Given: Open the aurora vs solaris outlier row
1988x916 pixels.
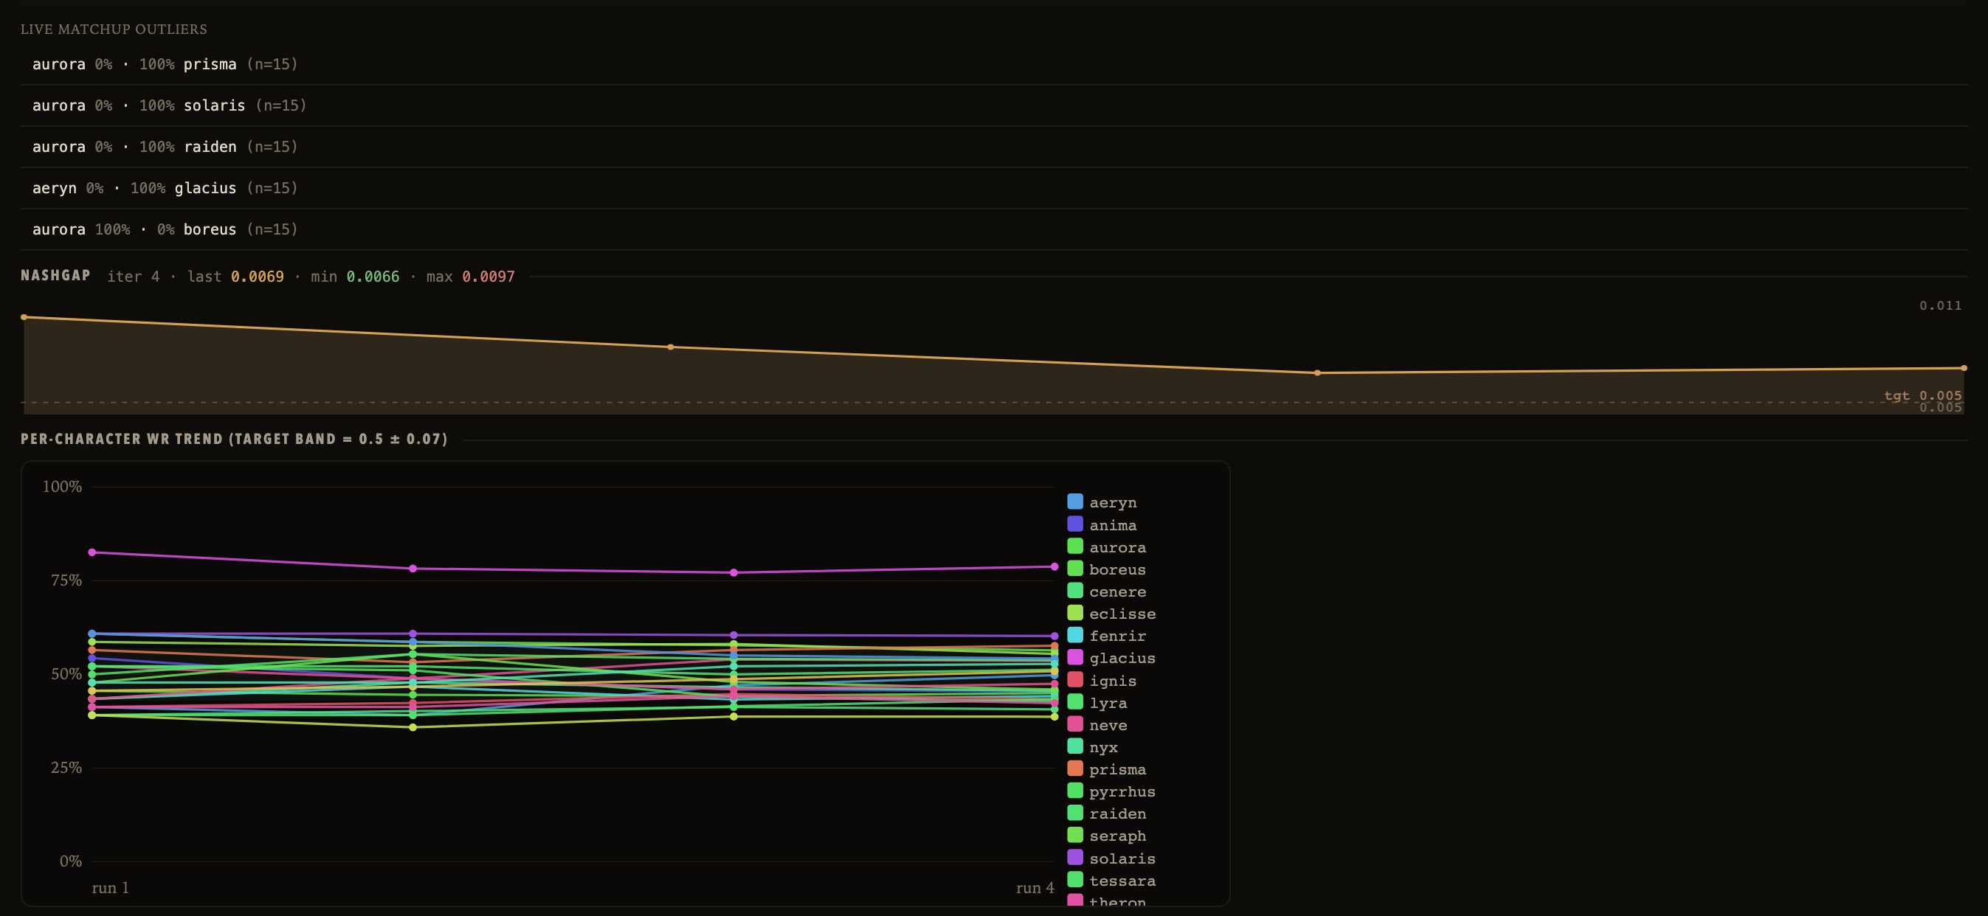Looking at the screenshot, I should (993, 105).
